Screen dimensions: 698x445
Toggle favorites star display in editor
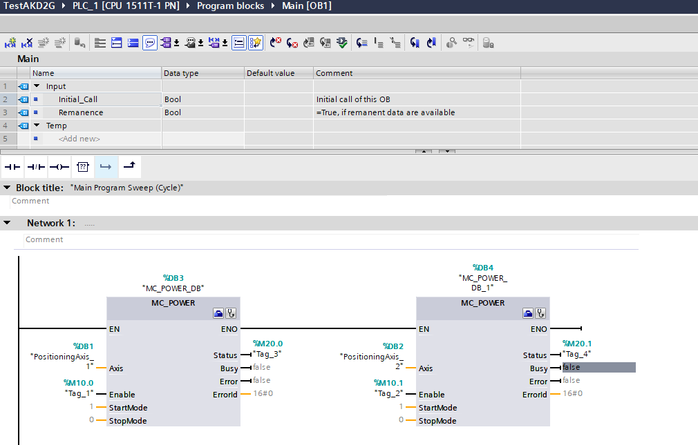tap(256, 43)
